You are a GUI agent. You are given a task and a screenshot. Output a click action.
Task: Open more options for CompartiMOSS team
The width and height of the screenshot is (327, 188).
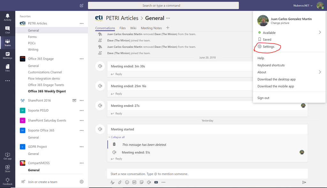click(81, 163)
